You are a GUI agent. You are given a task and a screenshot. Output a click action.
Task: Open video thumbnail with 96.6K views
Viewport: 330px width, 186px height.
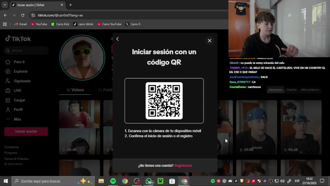click(301, 127)
